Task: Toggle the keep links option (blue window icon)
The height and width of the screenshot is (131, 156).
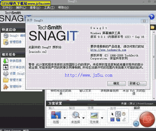Action: pyautogui.click(x=112, y=119)
